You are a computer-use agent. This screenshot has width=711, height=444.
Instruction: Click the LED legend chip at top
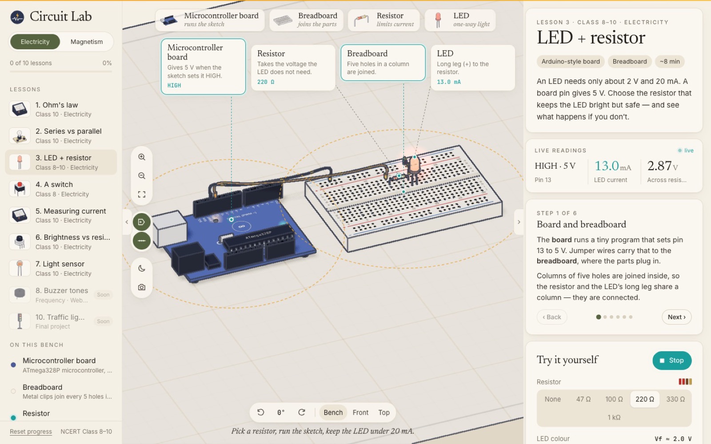pos(460,20)
